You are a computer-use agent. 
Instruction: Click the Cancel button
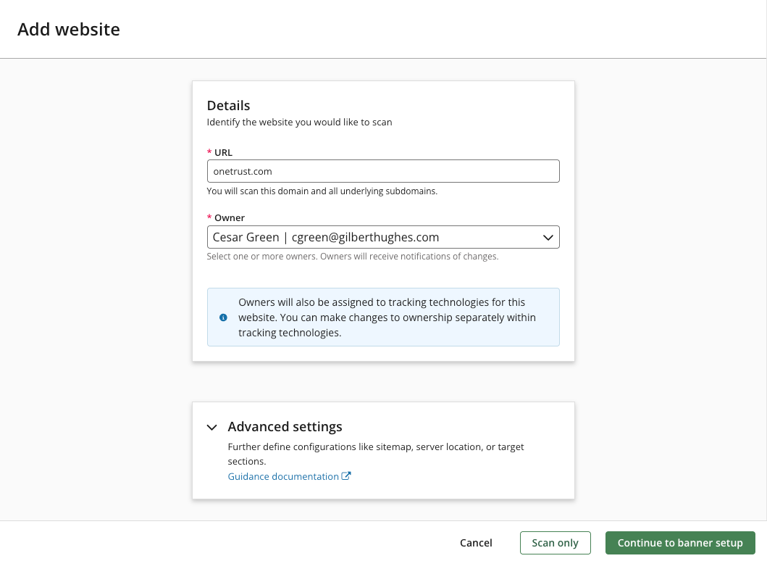[x=476, y=543]
